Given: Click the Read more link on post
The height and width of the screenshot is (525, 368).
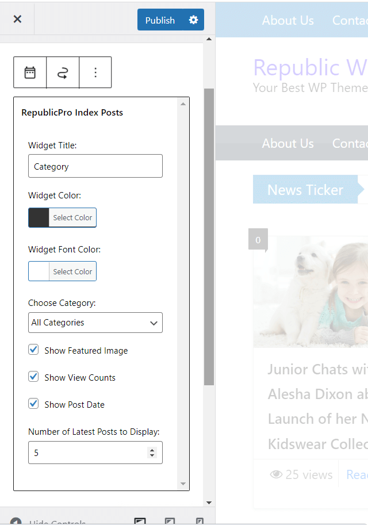Looking at the screenshot, I should click(357, 474).
